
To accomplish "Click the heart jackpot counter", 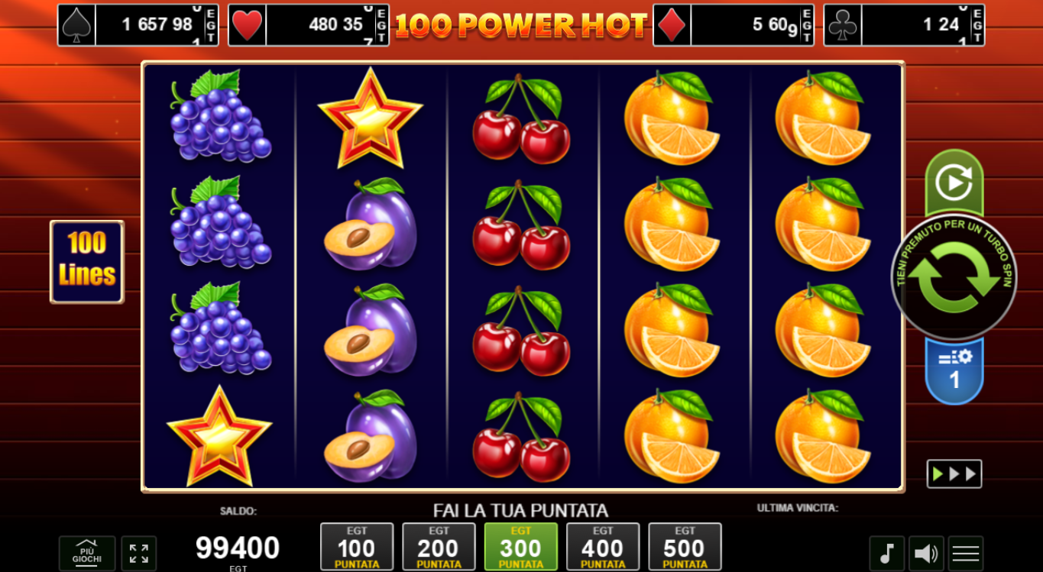I will point(309,25).
